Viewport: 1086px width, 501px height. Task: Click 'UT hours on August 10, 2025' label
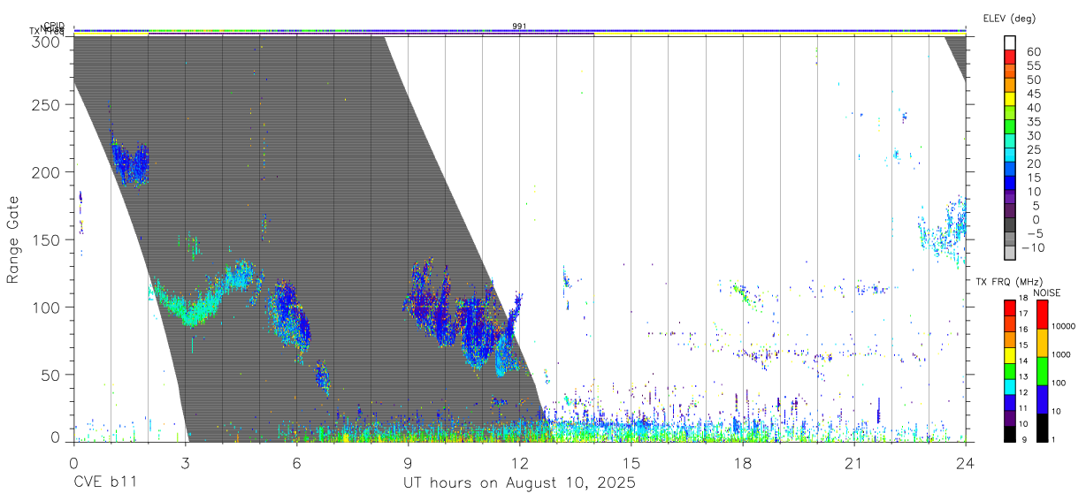tap(519, 483)
